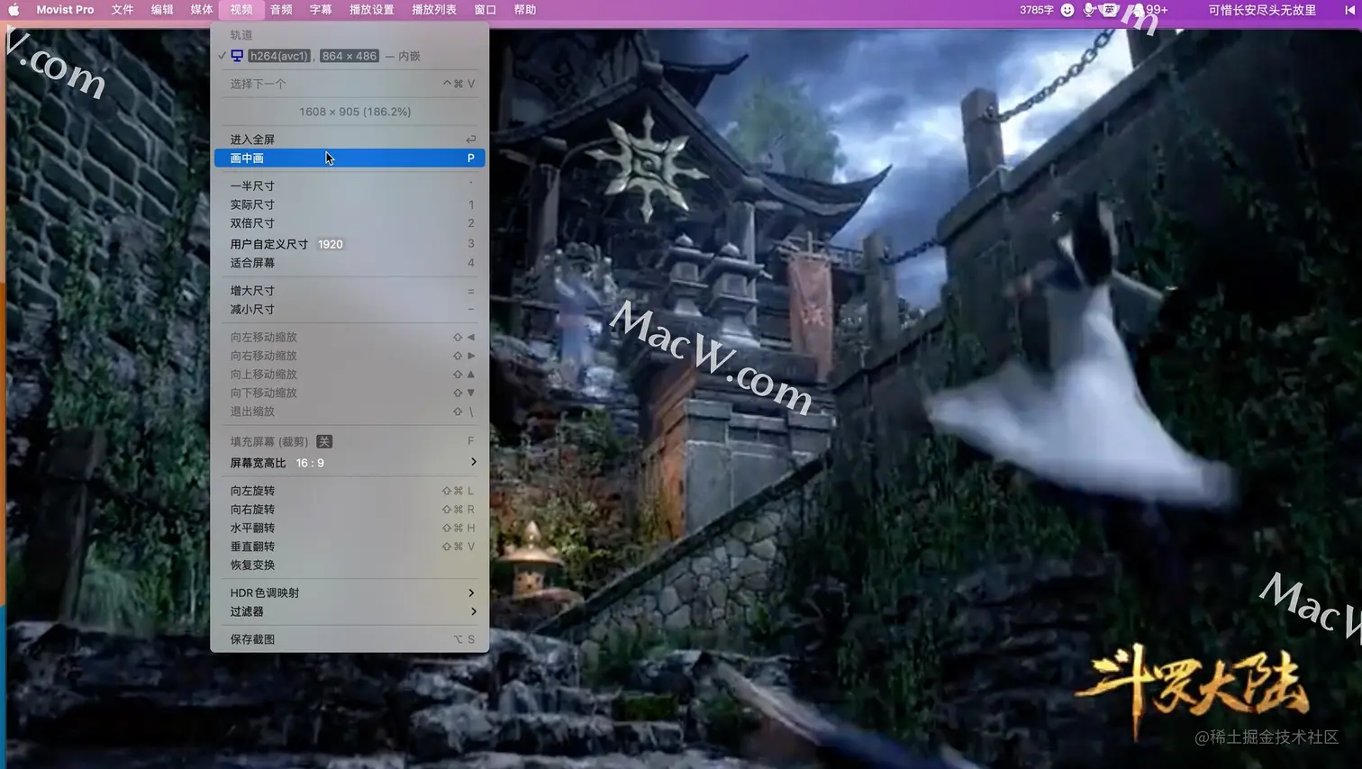Choose 增大尺寸 menu entry
The image size is (1362, 769).
point(350,291)
